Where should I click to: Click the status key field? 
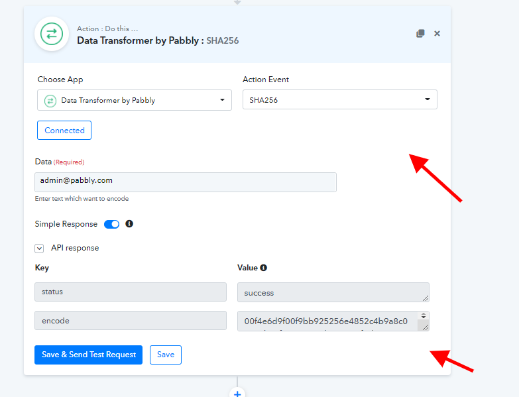point(131,292)
